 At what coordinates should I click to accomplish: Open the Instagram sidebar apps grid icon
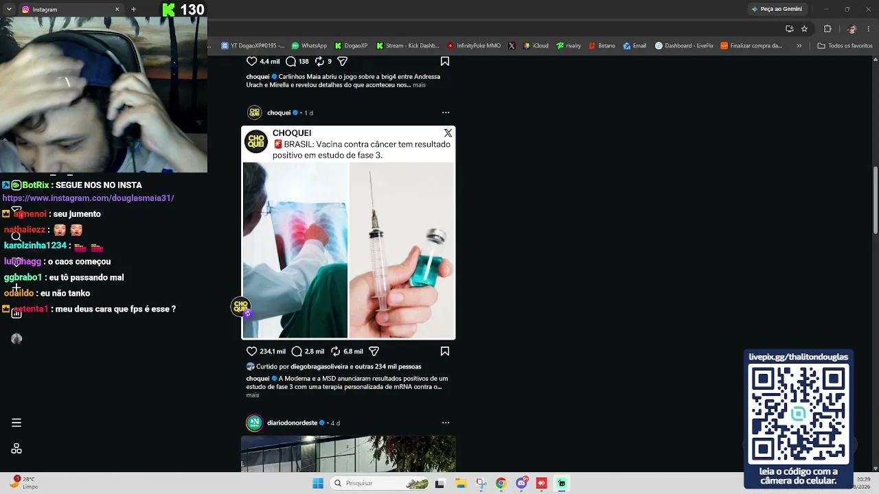click(x=16, y=449)
